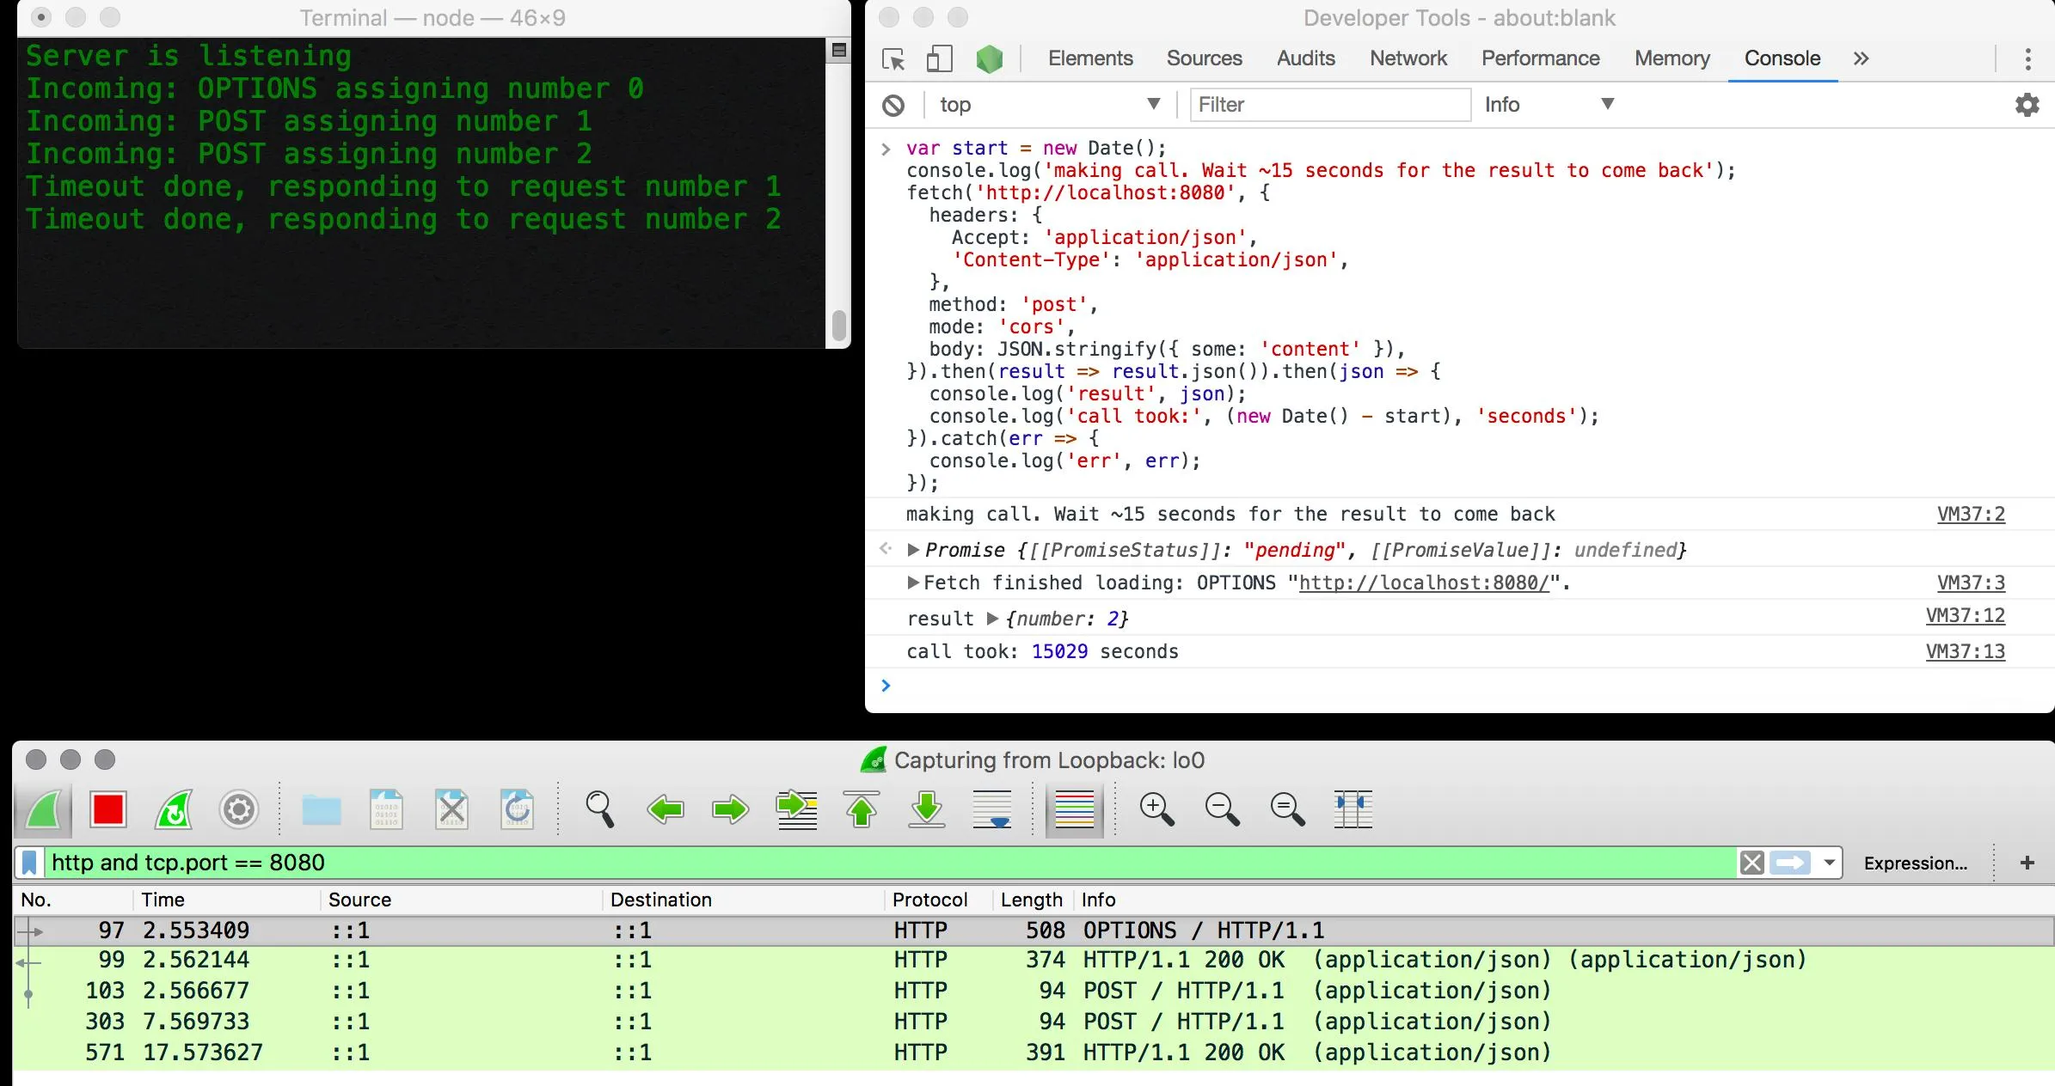This screenshot has width=2055, height=1086.
Task: Open Wireshark capture options gear
Action: pyautogui.click(x=239, y=809)
